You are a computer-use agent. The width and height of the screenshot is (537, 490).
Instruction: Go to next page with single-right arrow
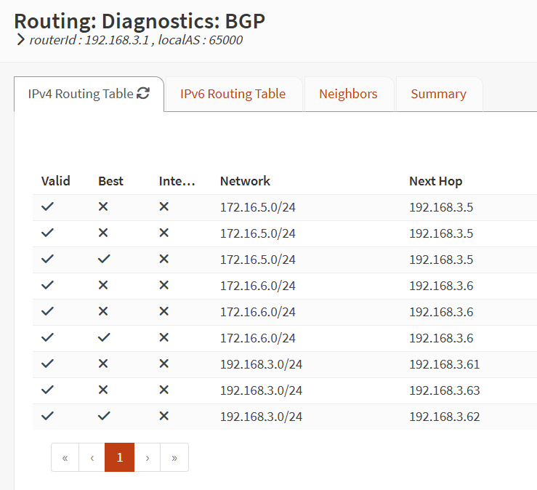click(x=148, y=457)
